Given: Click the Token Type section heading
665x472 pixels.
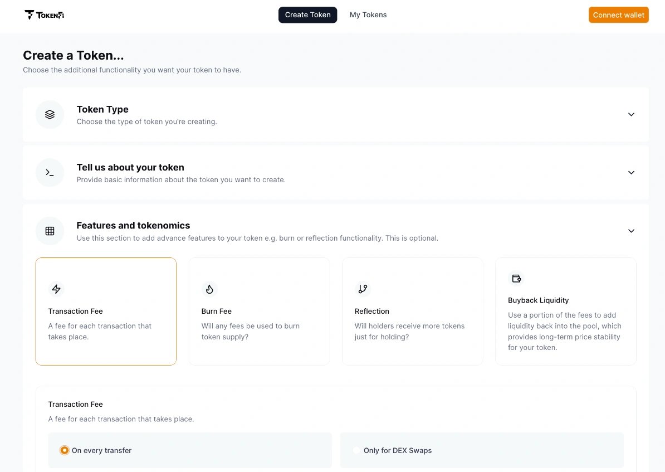Looking at the screenshot, I should coord(102,109).
